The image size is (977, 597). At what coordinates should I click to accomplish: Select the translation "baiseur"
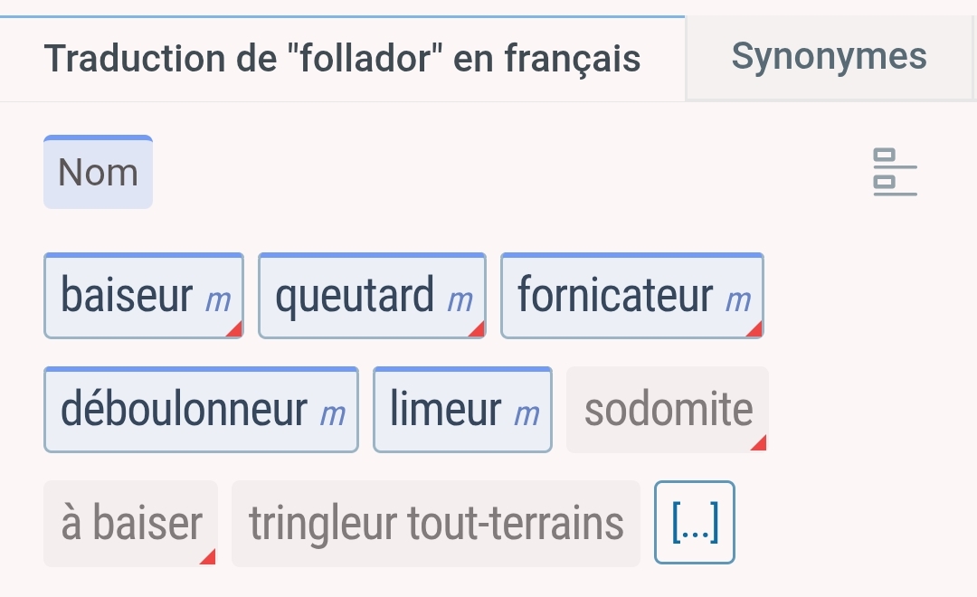pyautogui.click(x=127, y=297)
